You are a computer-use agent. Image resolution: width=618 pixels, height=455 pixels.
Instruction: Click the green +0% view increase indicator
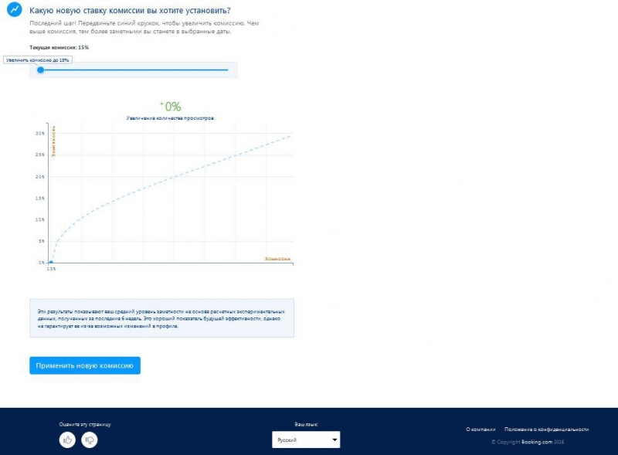[170, 107]
